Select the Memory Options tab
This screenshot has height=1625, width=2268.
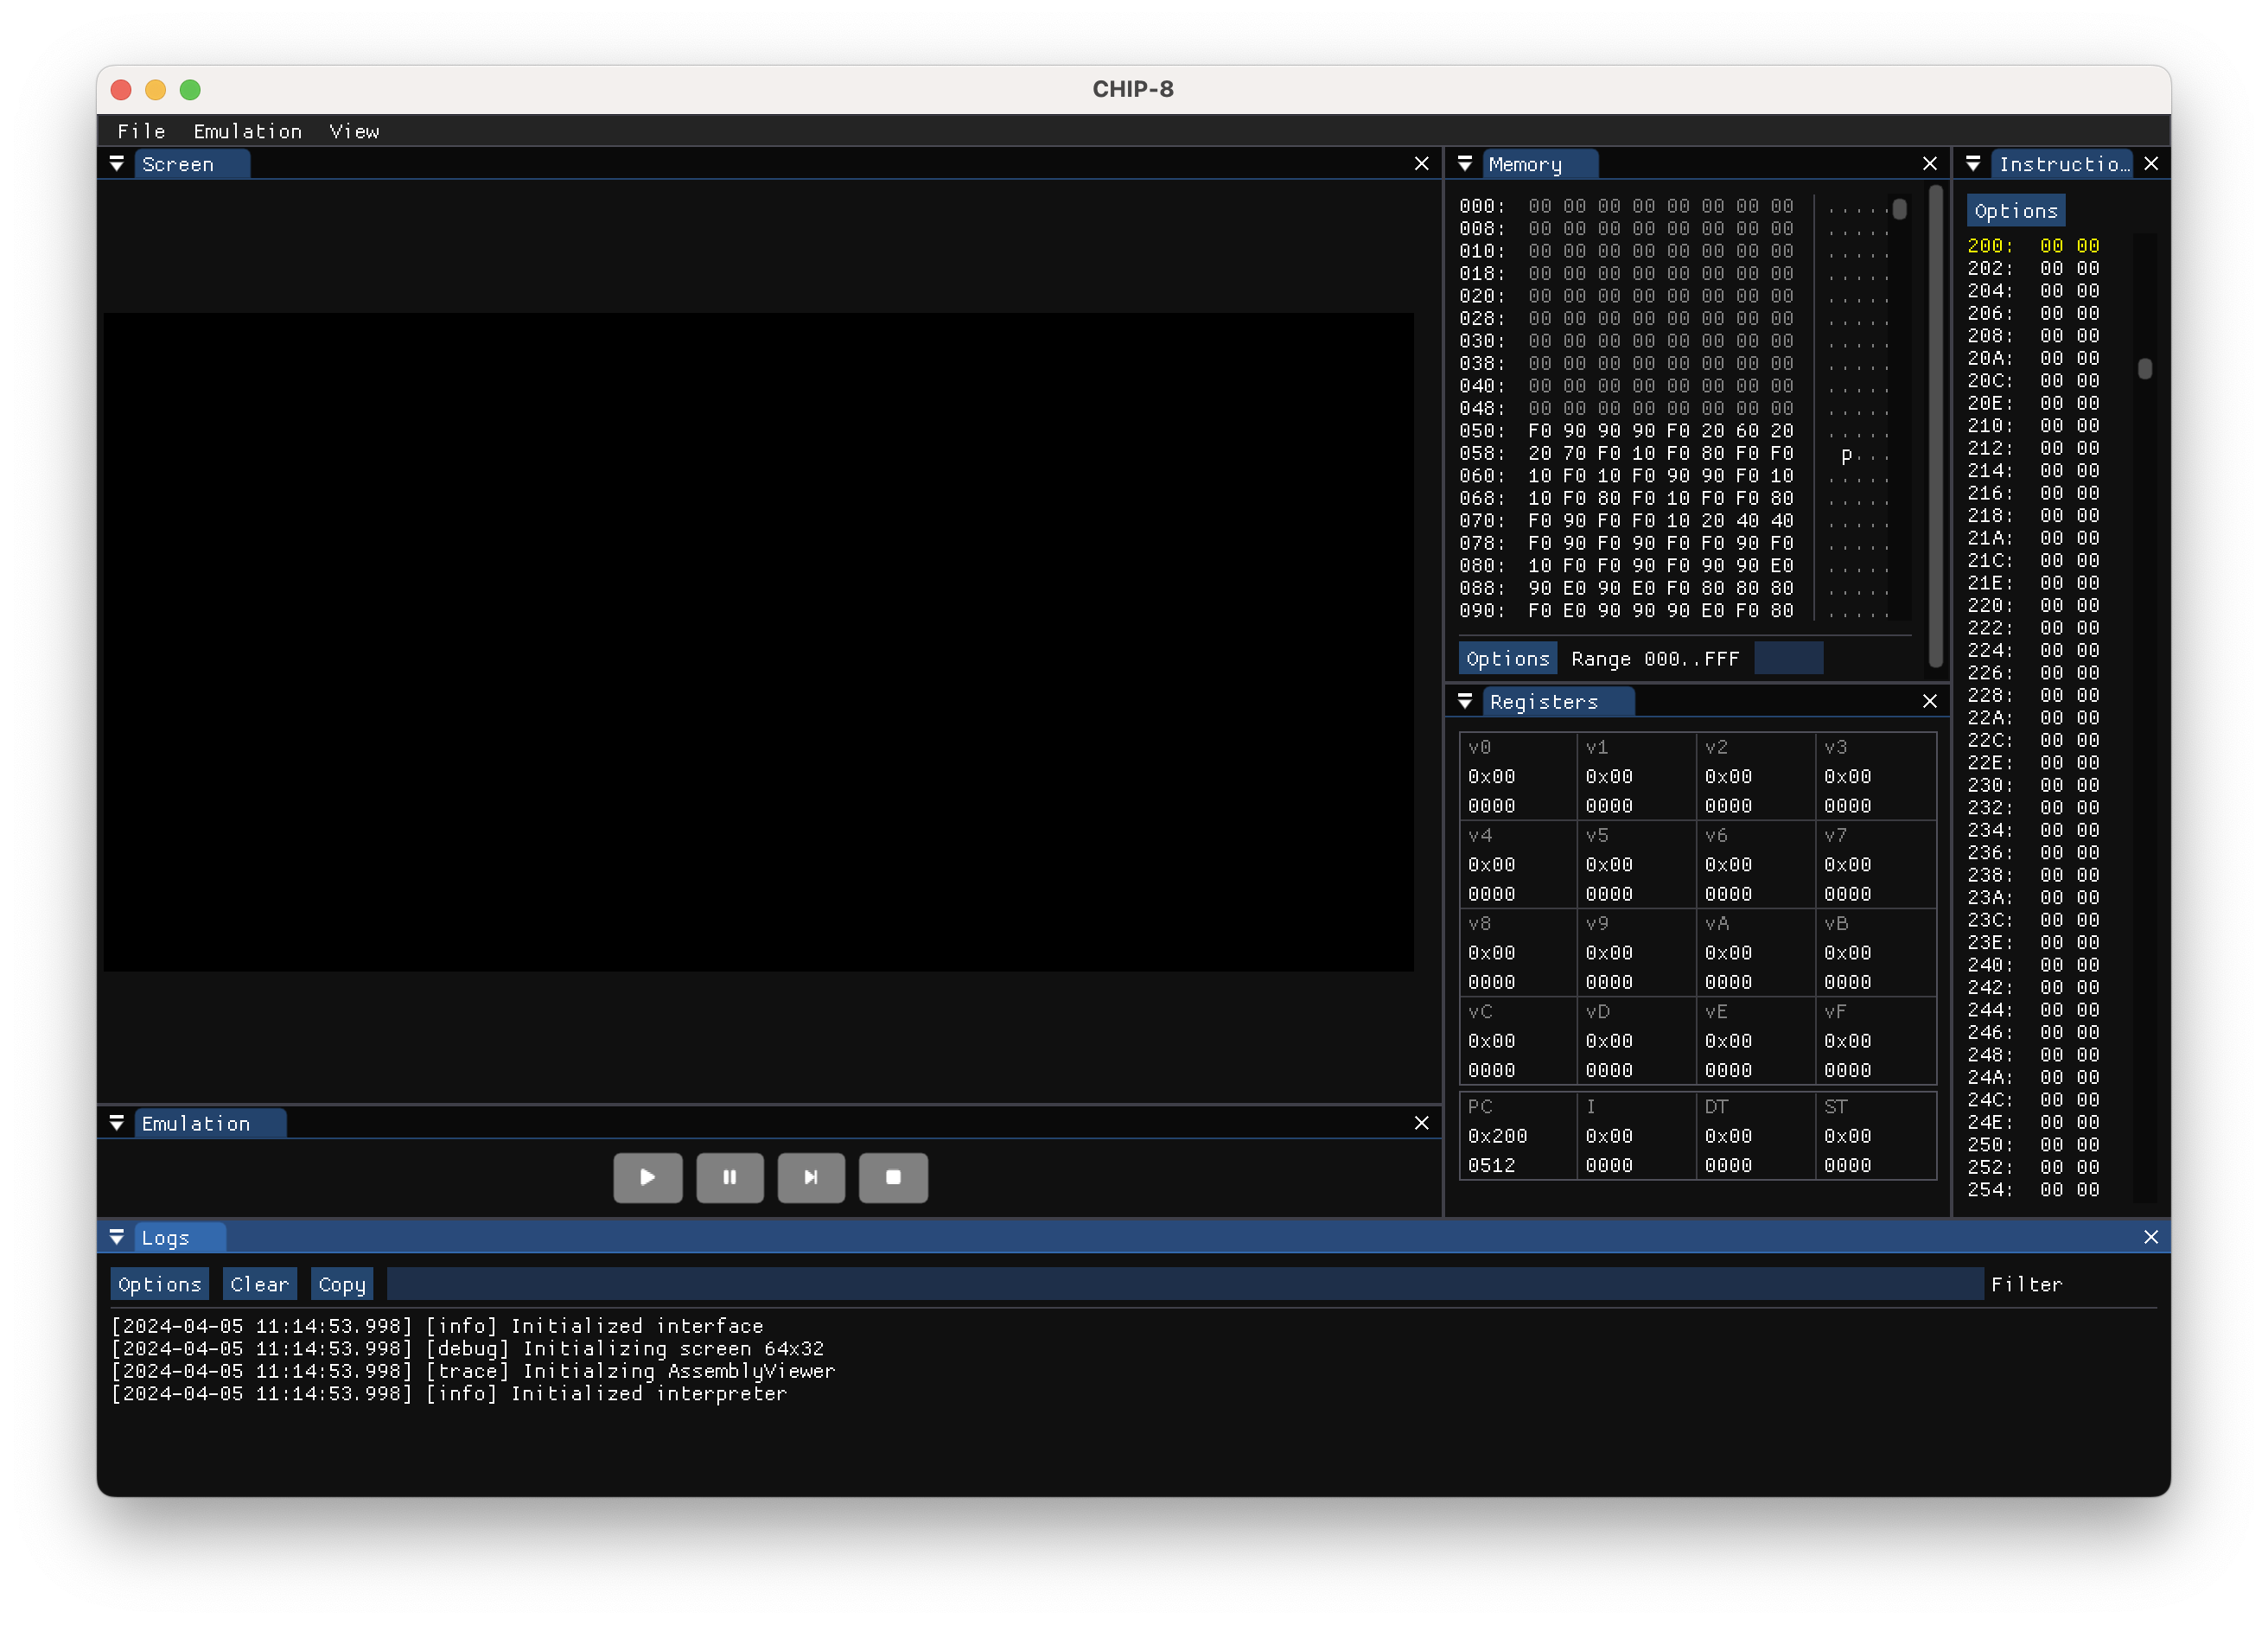[x=1507, y=658]
